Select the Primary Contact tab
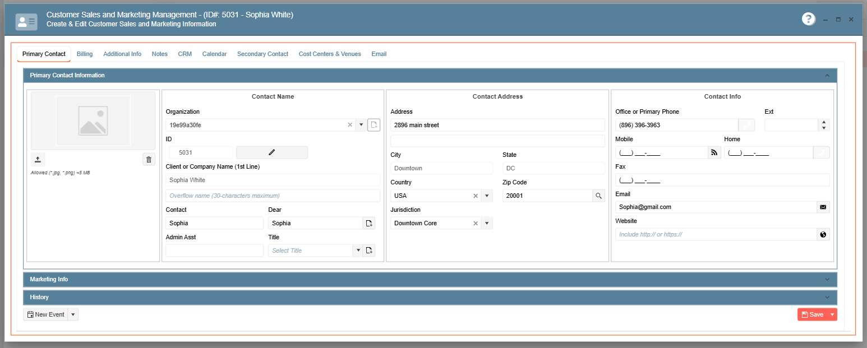Screen dimensions: 867x348 [44, 54]
